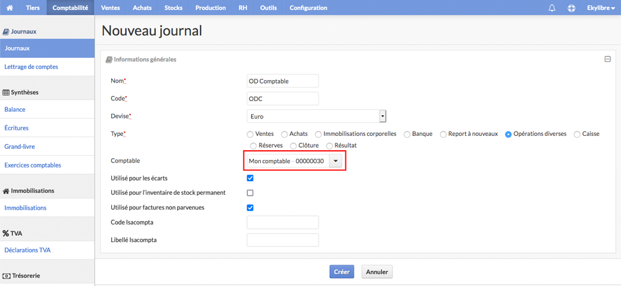Open the Stocks menu
Image resolution: width=621 pixels, height=286 pixels.
pyautogui.click(x=173, y=7)
